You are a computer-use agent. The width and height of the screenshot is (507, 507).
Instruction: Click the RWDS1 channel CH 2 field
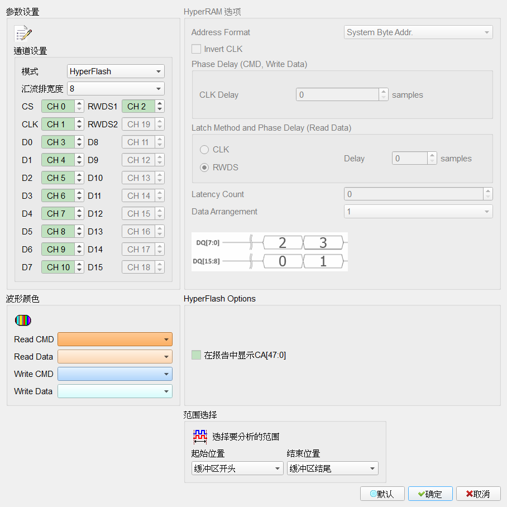pos(138,107)
